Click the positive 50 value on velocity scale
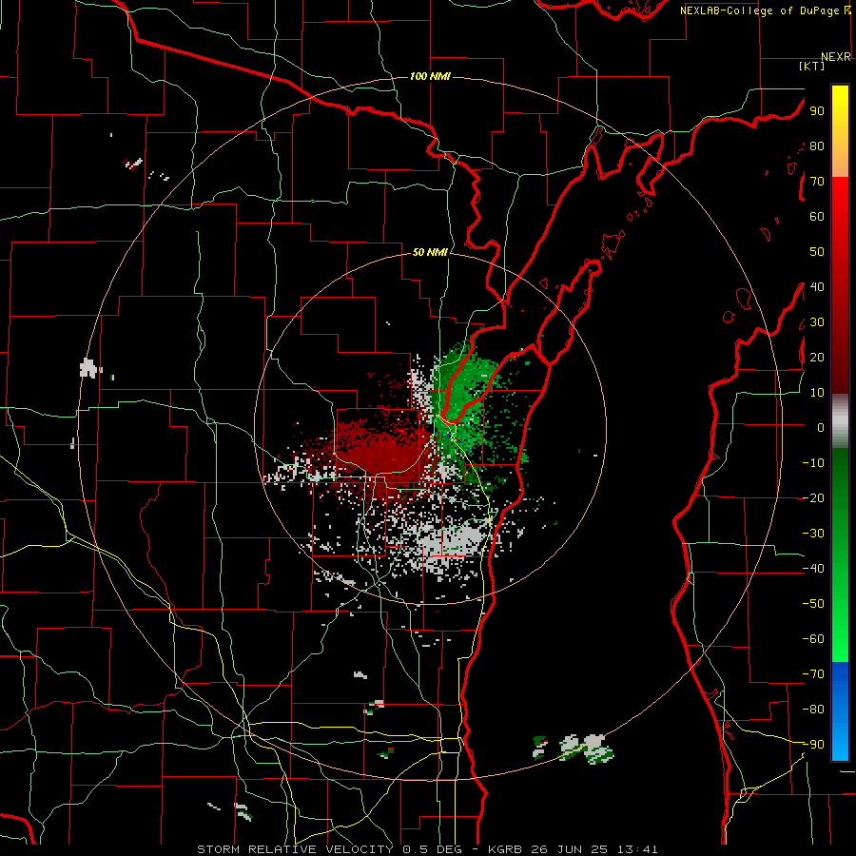 click(817, 252)
